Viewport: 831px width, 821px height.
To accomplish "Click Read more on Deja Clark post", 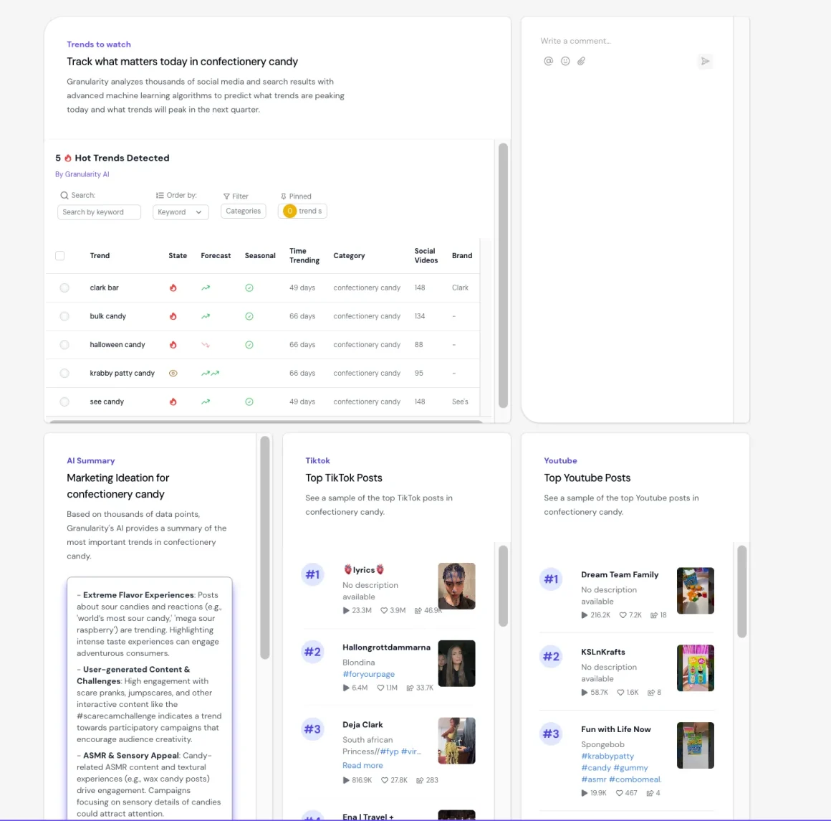I will [362, 766].
